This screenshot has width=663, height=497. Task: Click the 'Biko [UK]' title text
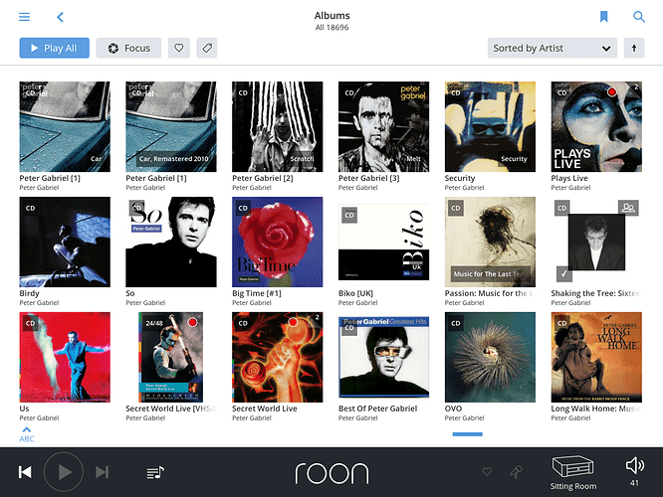pyautogui.click(x=355, y=293)
